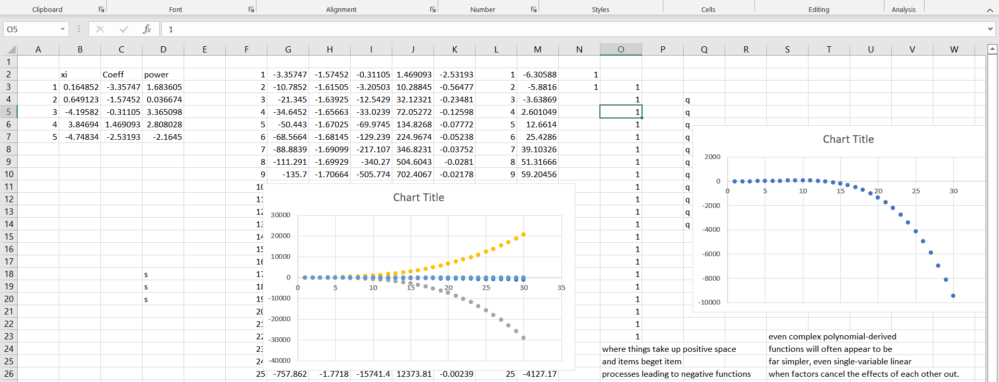
Task: Click cell M10 containing 59.20456
Action: point(537,174)
